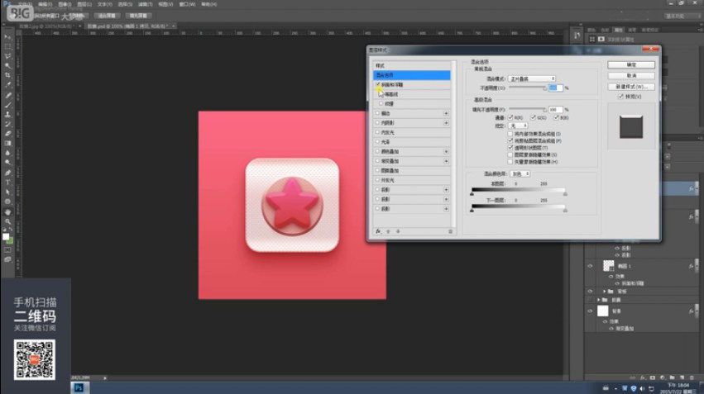
Task: Open the 混合颜色带 dropdown
Action: pos(521,173)
